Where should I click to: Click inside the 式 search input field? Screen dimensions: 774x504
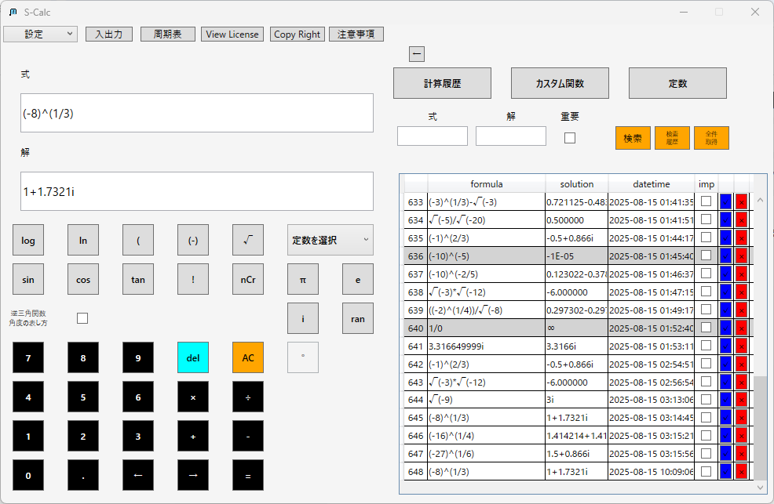tap(432, 136)
